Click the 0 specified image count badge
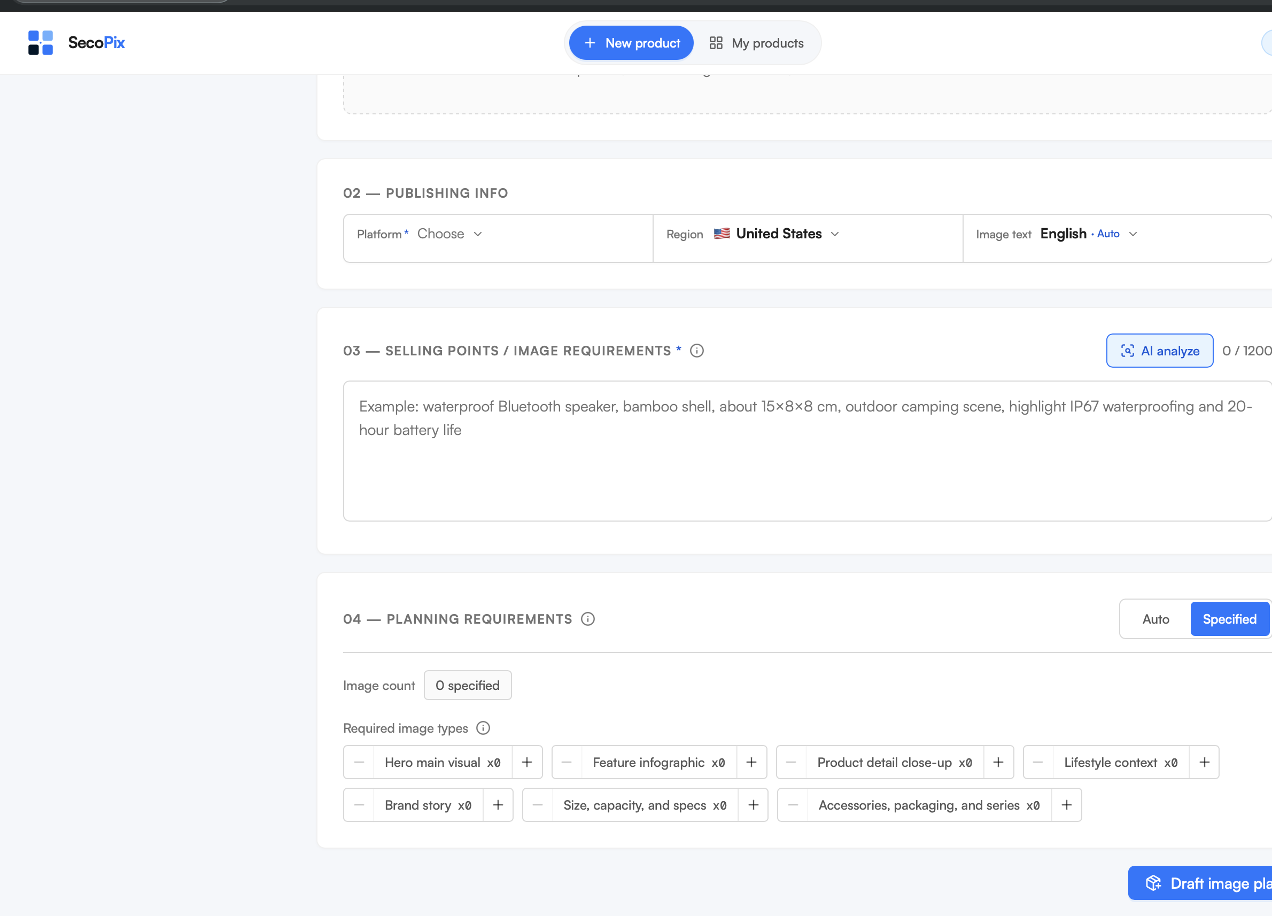 pos(467,685)
